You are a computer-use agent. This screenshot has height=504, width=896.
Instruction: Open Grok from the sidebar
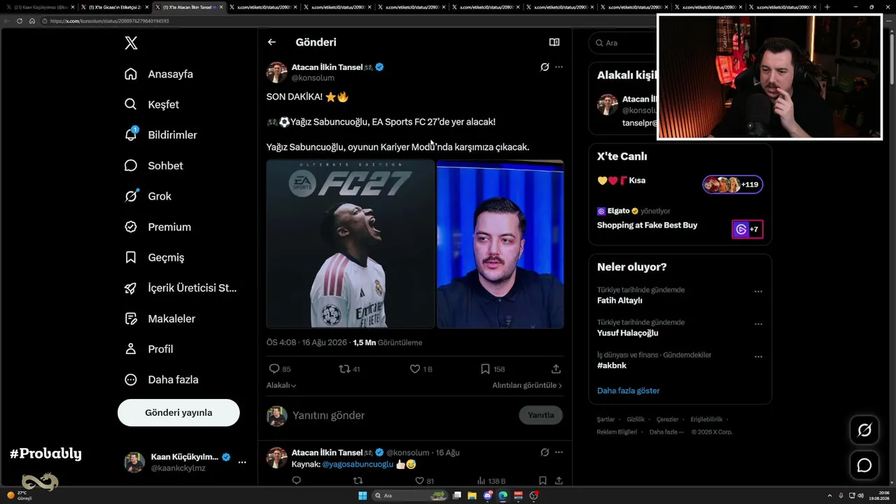[148, 196]
